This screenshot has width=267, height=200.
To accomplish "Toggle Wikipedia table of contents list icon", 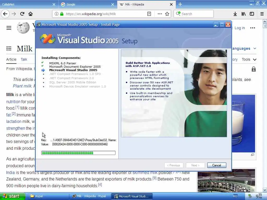I will pos(9,48).
